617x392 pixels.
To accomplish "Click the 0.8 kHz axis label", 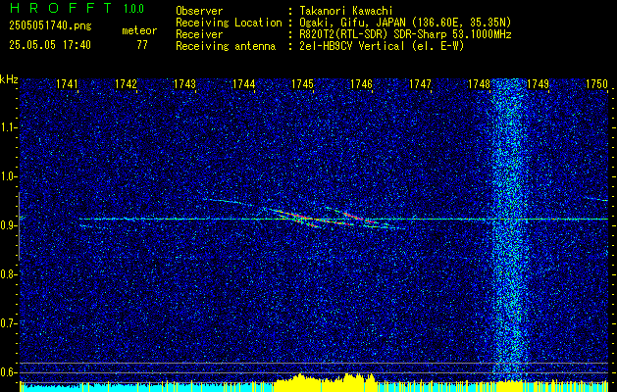I will [8, 274].
